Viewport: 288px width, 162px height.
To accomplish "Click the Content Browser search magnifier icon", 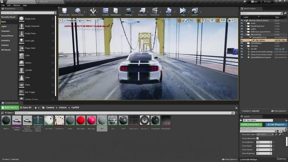I will tap(232, 113).
